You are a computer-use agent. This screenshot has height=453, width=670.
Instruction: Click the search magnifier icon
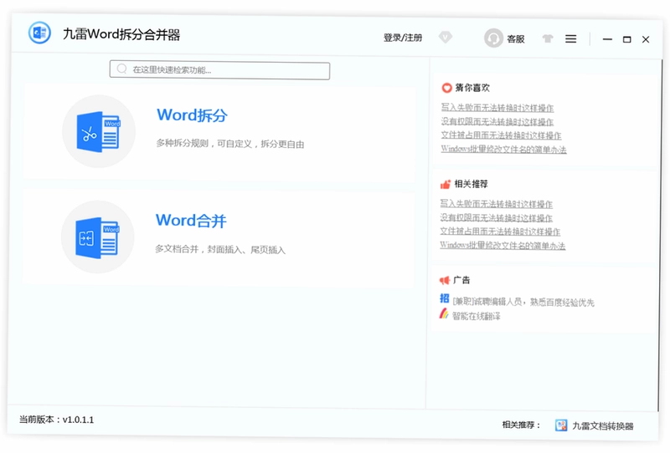pos(121,69)
